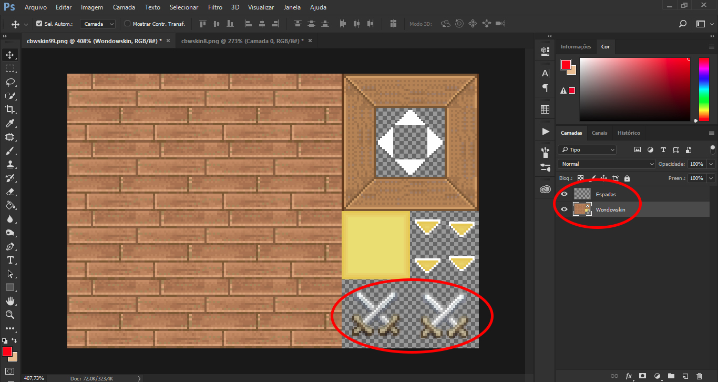Select the Path Selection tool
Screen dimensions: 718x382
coord(10,274)
